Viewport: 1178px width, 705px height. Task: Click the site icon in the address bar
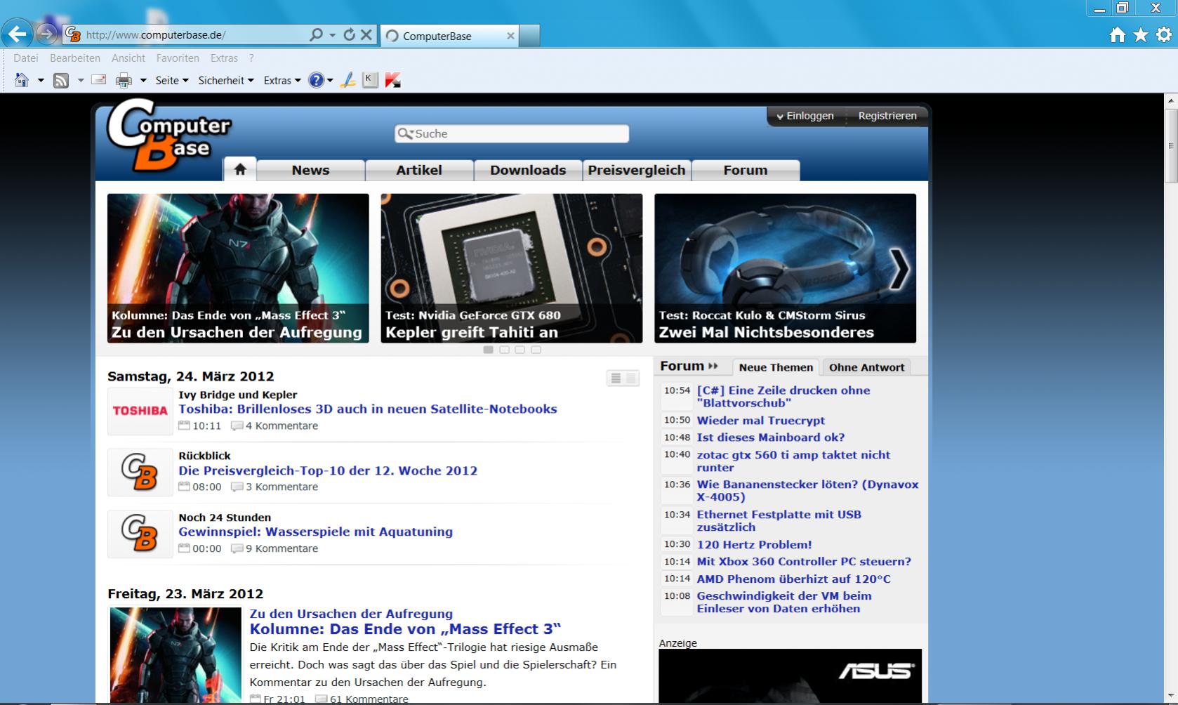(x=73, y=34)
